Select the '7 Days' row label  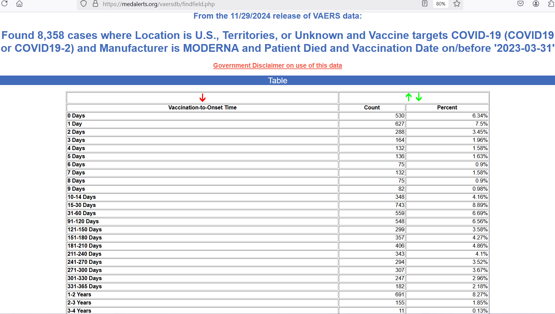click(x=76, y=172)
